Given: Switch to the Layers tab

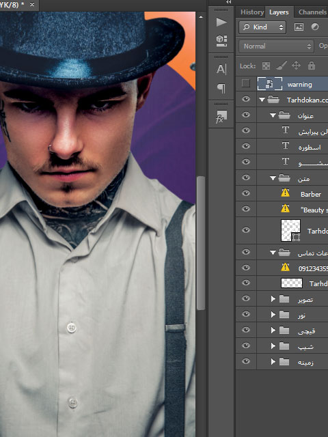Looking at the screenshot, I should tap(279, 12).
